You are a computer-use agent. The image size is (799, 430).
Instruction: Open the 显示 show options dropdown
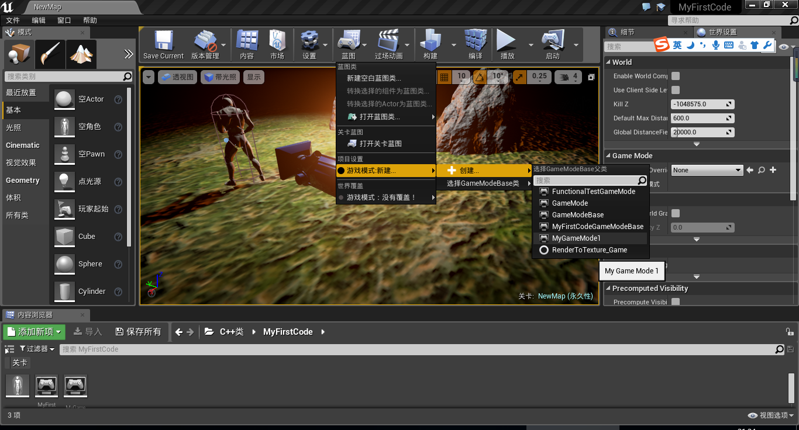coord(253,77)
